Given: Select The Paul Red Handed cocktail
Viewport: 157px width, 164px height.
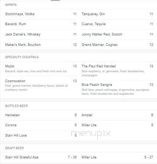Looking at the screenshot, I should (x=117, y=71).
